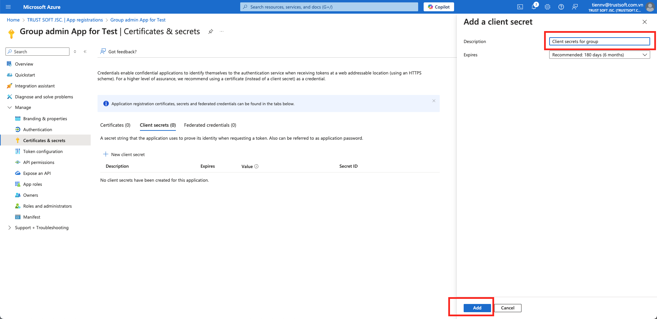Image resolution: width=657 pixels, height=319 pixels.
Task: Click the Cancel button
Action: tap(508, 308)
